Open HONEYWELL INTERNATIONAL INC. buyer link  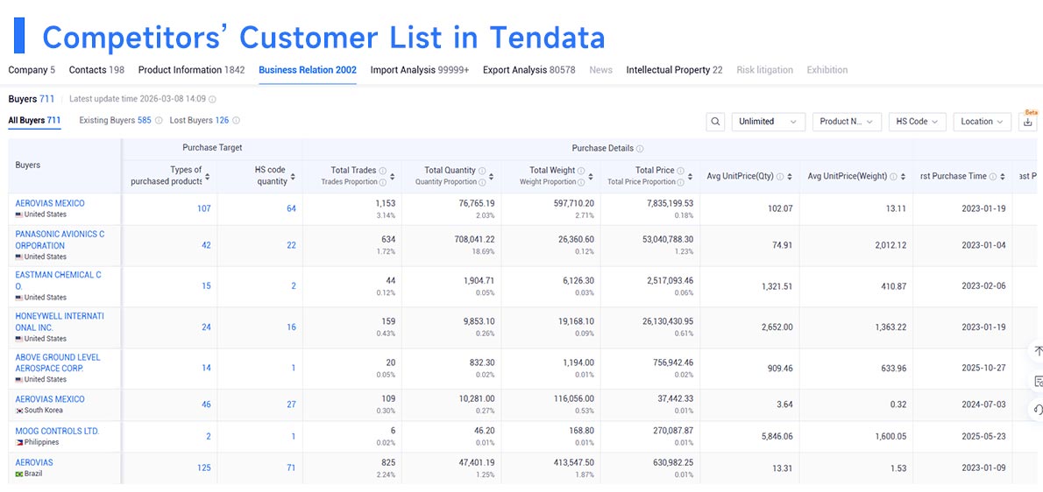pos(60,322)
